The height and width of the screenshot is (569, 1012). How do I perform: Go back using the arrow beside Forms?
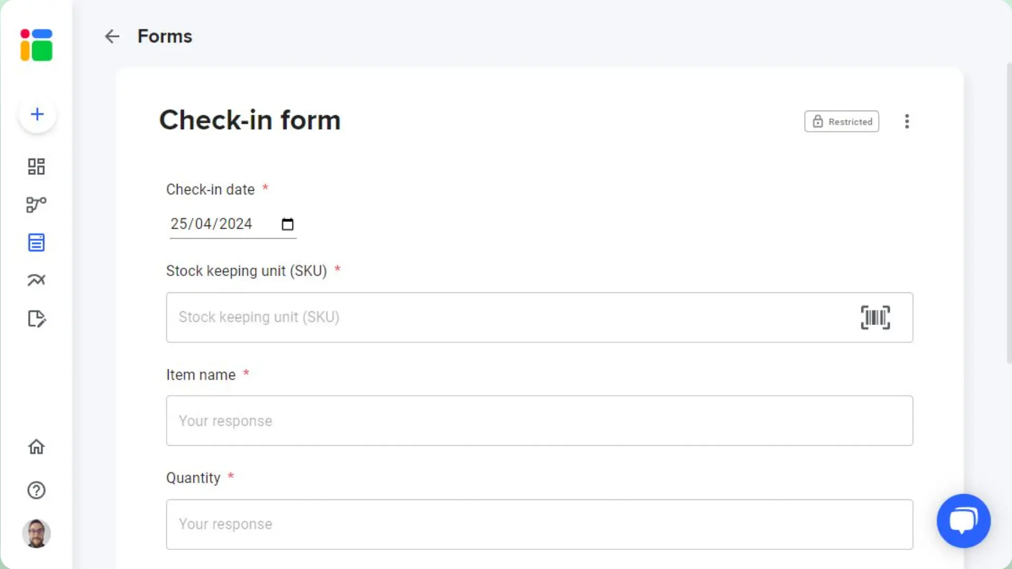point(112,36)
